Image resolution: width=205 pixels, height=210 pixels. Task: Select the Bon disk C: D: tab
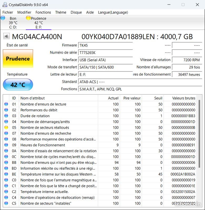pyautogui.click(x=13, y=23)
